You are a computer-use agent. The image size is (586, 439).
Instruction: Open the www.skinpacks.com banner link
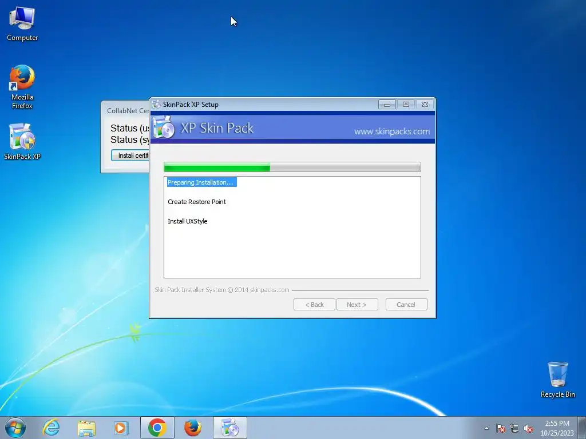pyautogui.click(x=391, y=131)
